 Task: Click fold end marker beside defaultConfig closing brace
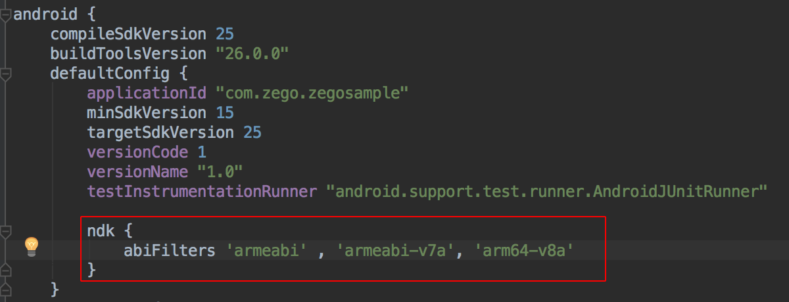(x=5, y=289)
